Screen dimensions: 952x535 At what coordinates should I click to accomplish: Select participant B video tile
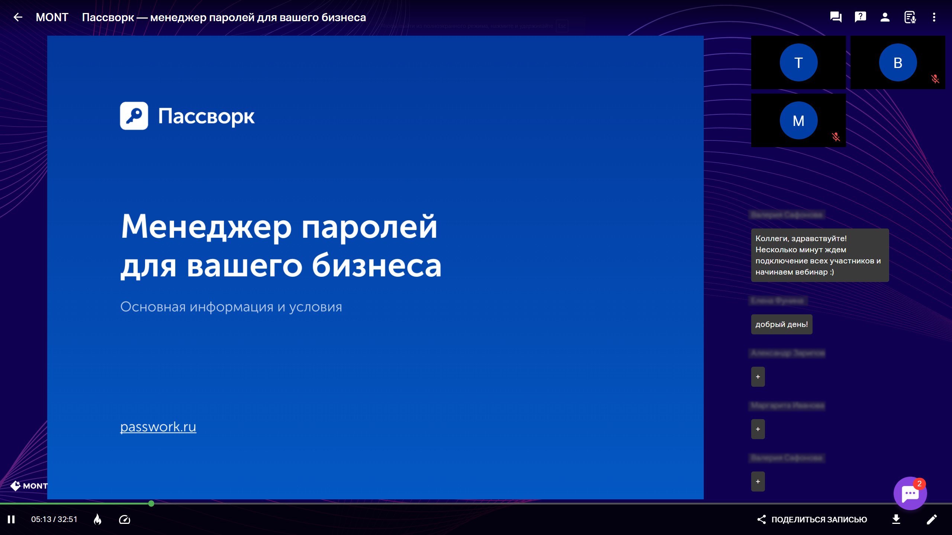tap(898, 62)
